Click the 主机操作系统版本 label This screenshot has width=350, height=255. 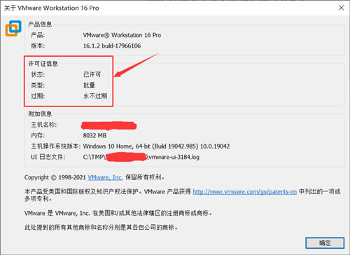pyautogui.click(x=56, y=146)
